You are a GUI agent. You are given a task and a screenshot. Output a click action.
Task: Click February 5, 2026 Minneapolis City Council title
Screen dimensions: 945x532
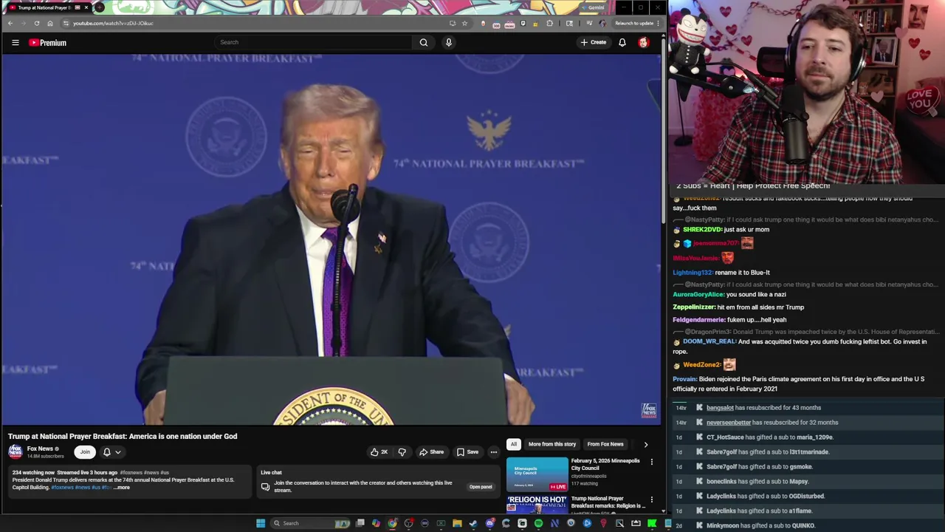tap(605, 464)
